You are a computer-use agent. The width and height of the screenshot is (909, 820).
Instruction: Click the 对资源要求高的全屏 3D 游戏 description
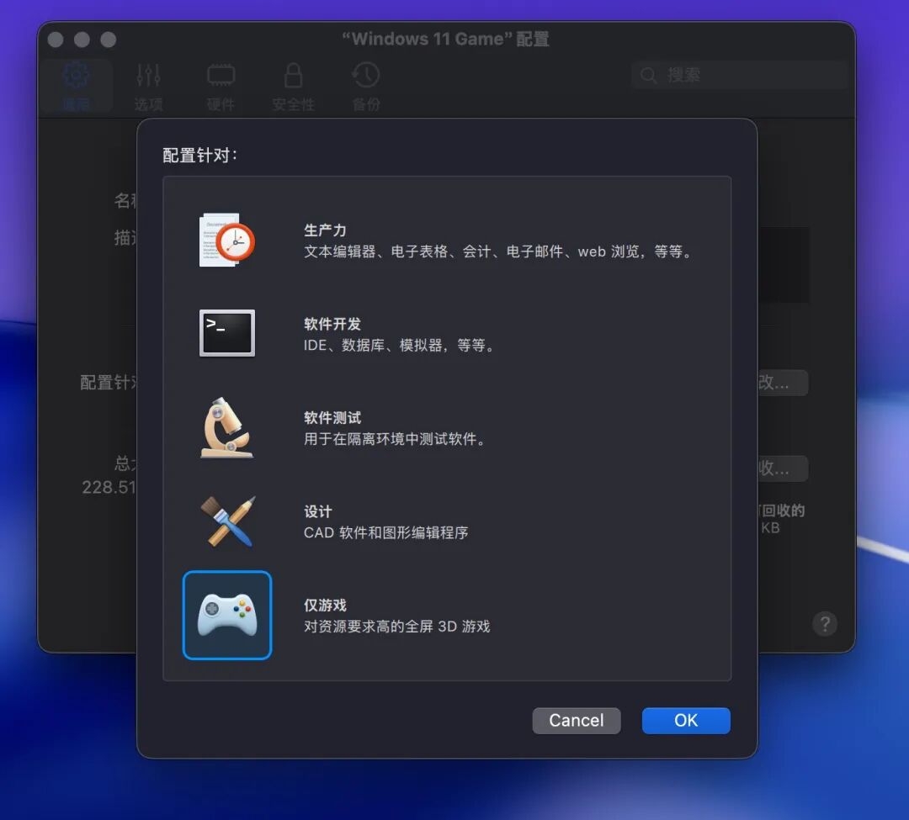pos(397,627)
